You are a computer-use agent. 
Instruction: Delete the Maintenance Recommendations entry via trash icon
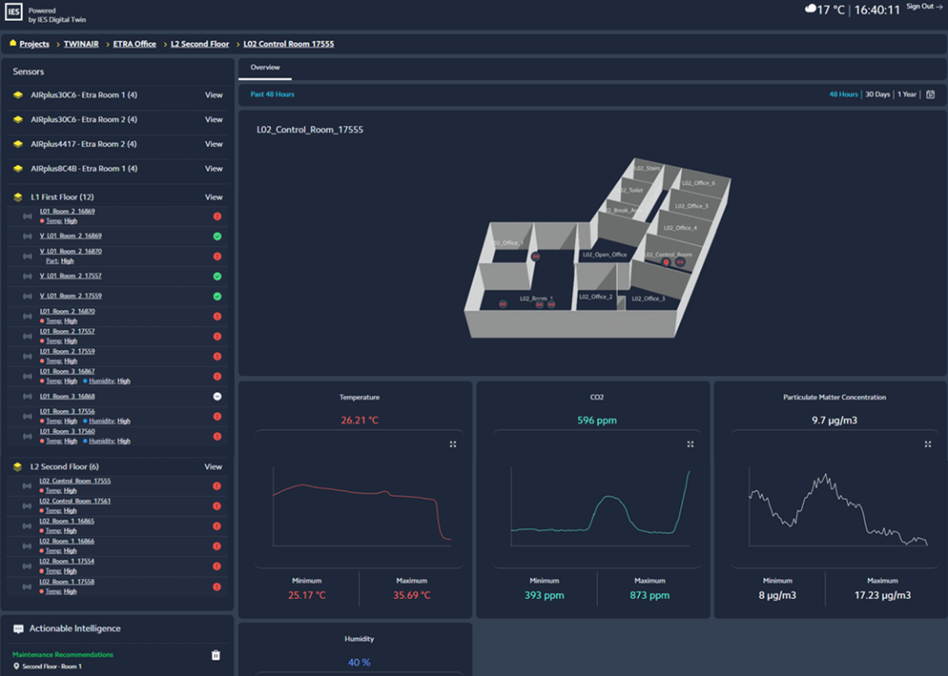coord(216,656)
